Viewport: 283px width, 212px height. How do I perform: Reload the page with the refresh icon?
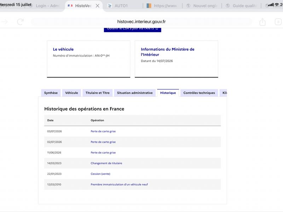[x=20, y=22]
